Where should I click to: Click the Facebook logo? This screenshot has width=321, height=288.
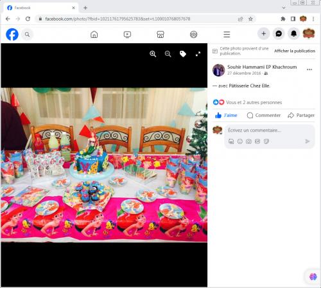click(x=12, y=34)
